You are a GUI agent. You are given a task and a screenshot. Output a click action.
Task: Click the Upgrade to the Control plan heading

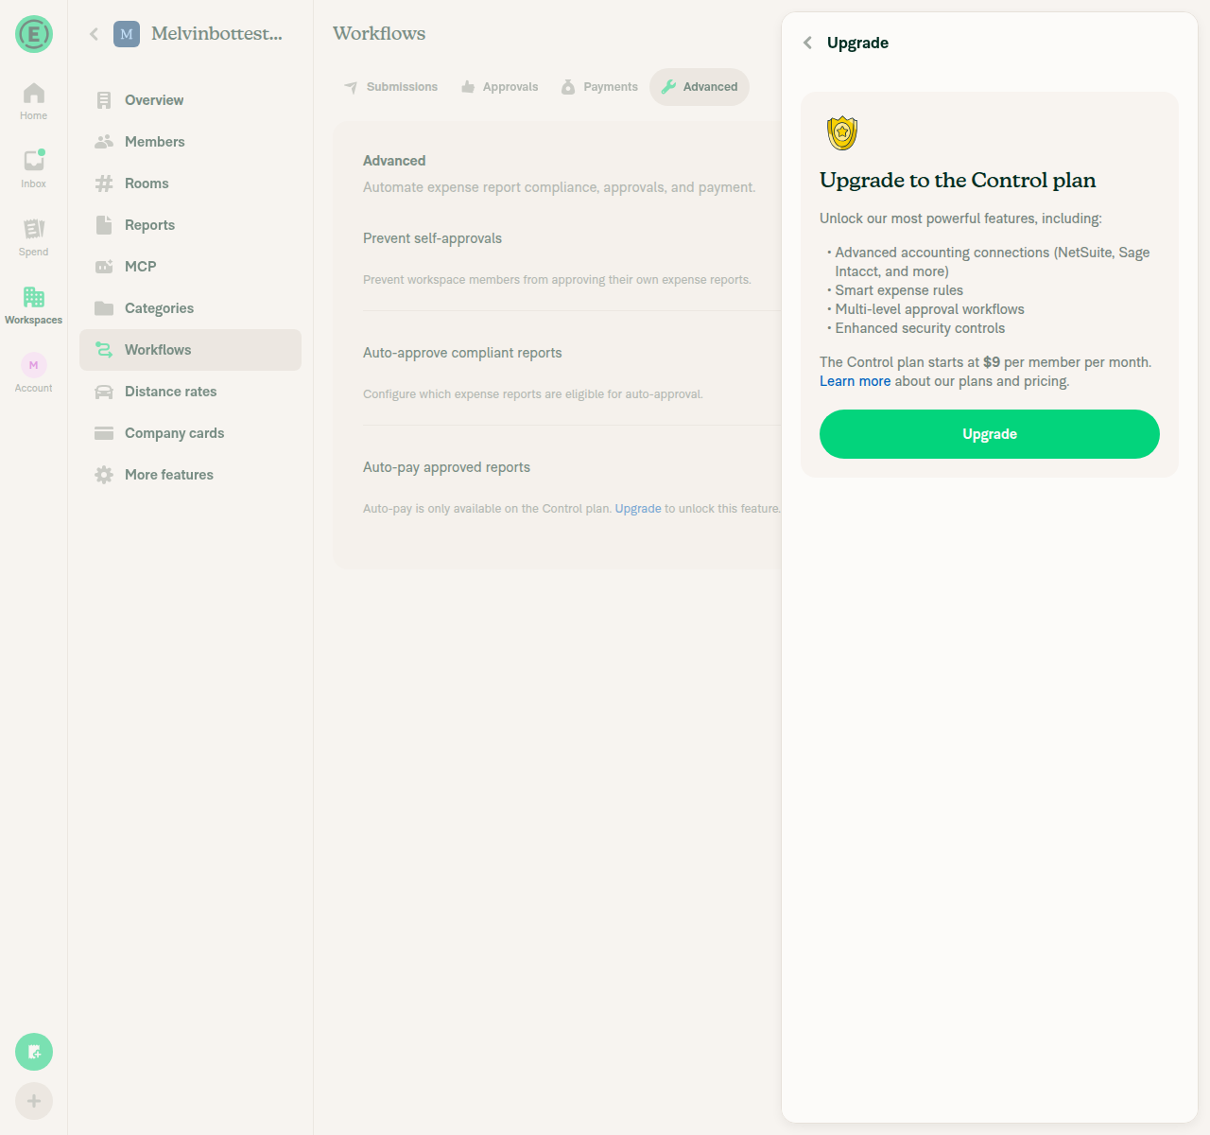pos(958,181)
